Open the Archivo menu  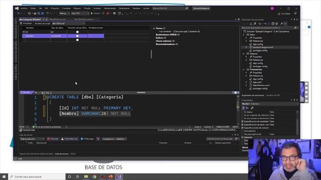click(24, 8)
